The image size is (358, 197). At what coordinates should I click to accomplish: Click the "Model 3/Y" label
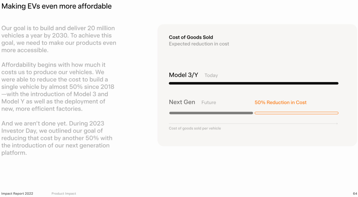click(x=183, y=75)
